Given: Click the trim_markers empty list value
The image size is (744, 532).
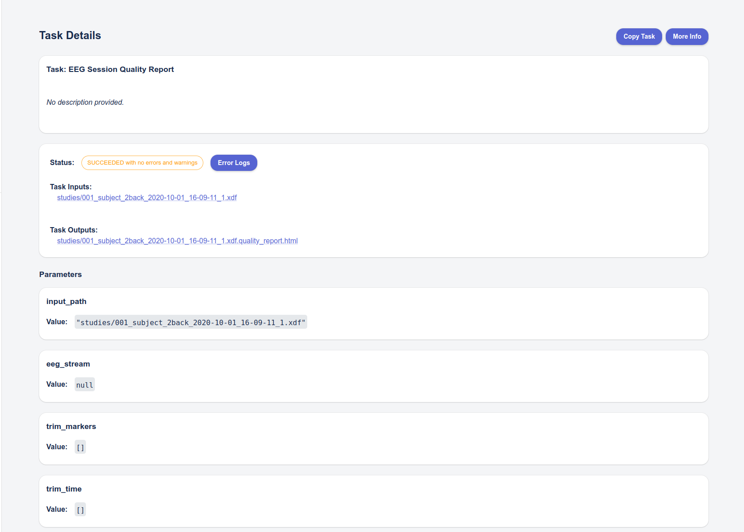Looking at the screenshot, I should point(80,447).
